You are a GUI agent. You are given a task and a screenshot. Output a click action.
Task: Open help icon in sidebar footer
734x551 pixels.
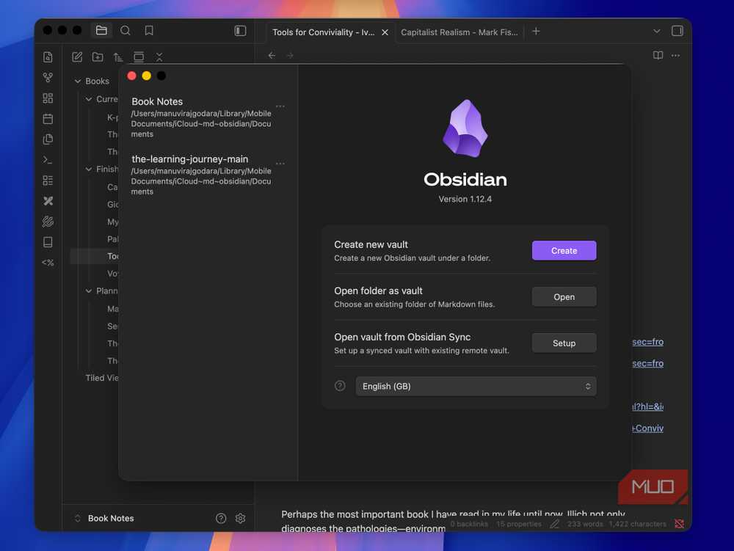pyautogui.click(x=221, y=518)
